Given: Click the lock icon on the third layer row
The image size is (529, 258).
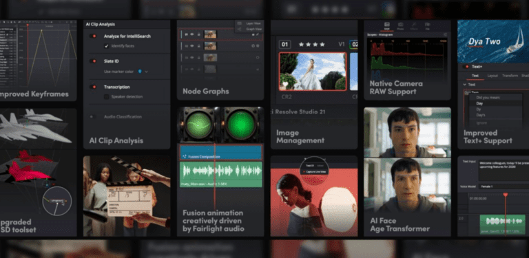Looking at the screenshot, I should coord(198,58).
